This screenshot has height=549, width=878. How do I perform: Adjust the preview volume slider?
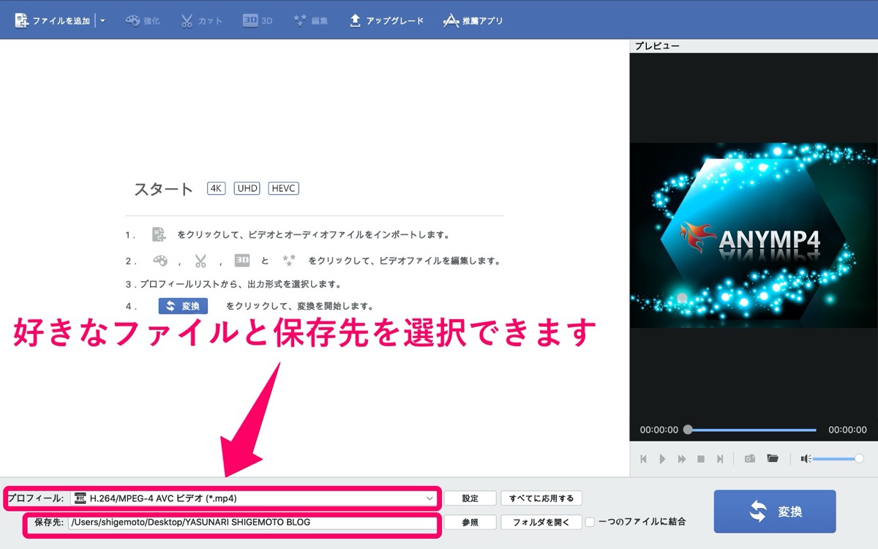click(838, 459)
